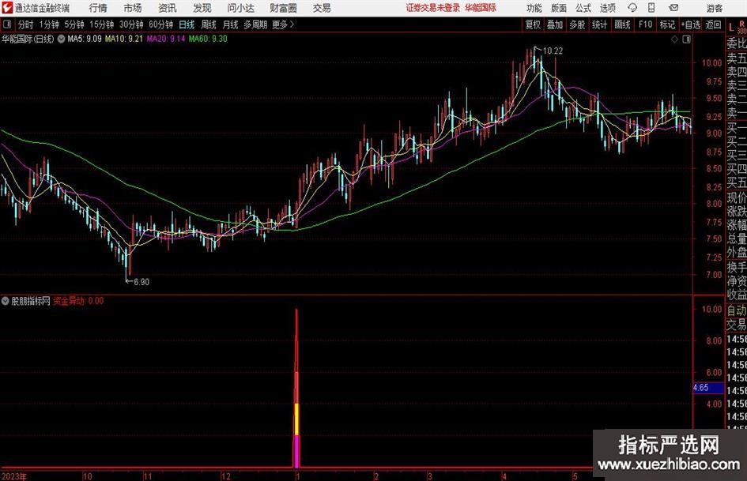This screenshot has height=481, width=747.
Task: Click the red L button in side panel
Action: coord(731,28)
